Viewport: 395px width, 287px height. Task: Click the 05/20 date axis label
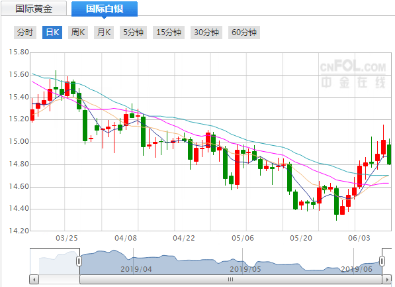click(301, 238)
